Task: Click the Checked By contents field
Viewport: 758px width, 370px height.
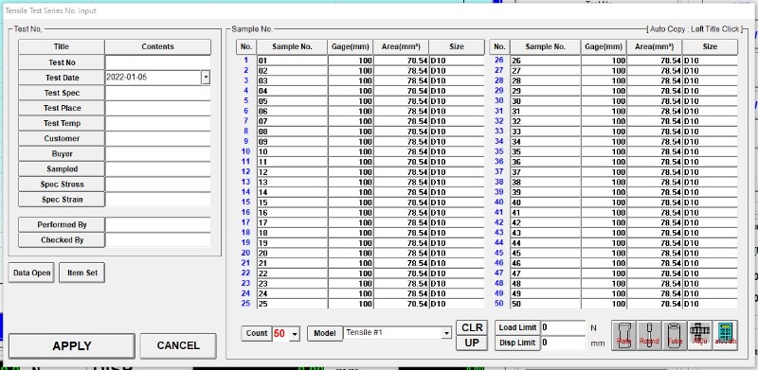Action: click(157, 240)
